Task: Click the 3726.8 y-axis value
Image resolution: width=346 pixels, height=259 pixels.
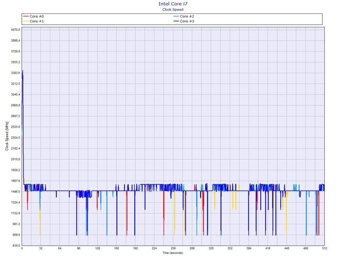Action: coord(15,52)
